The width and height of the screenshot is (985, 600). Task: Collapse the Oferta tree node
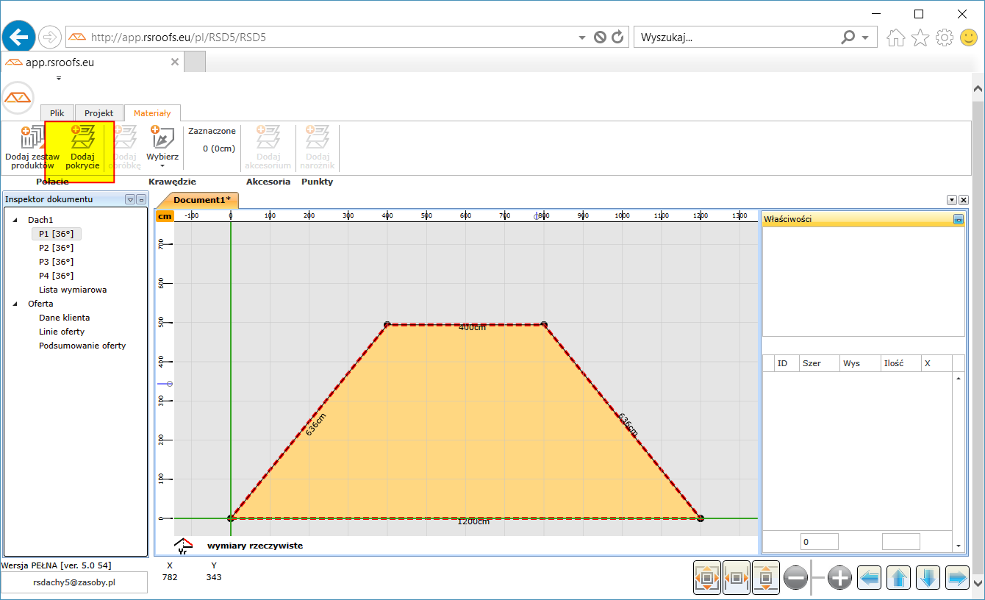[15, 304]
